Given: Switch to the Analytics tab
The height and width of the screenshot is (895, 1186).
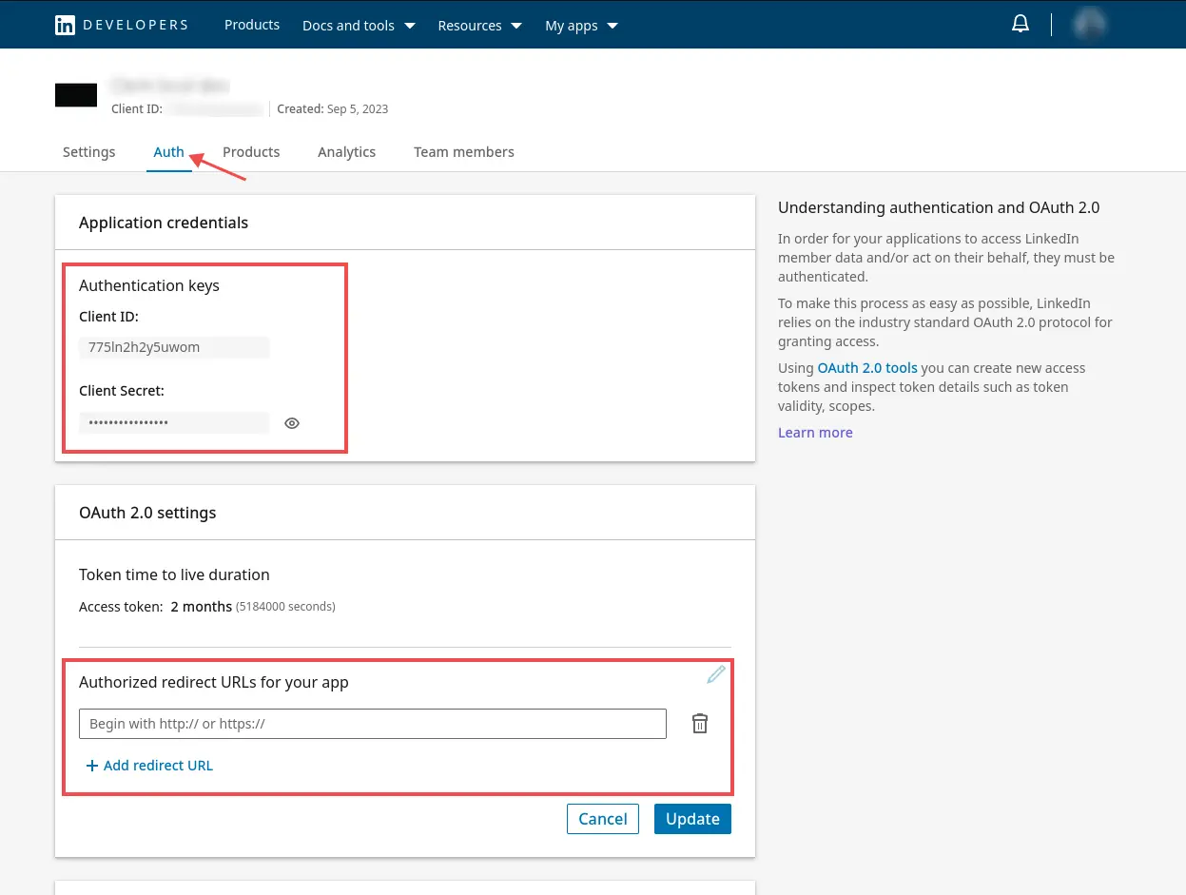Looking at the screenshot, I should (x=347, y=152).
